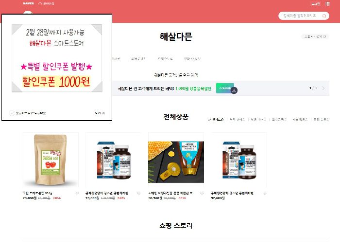Click heart icon on last vitamin product
Viewport: 340px width, 252px height.
click(264, 193)
